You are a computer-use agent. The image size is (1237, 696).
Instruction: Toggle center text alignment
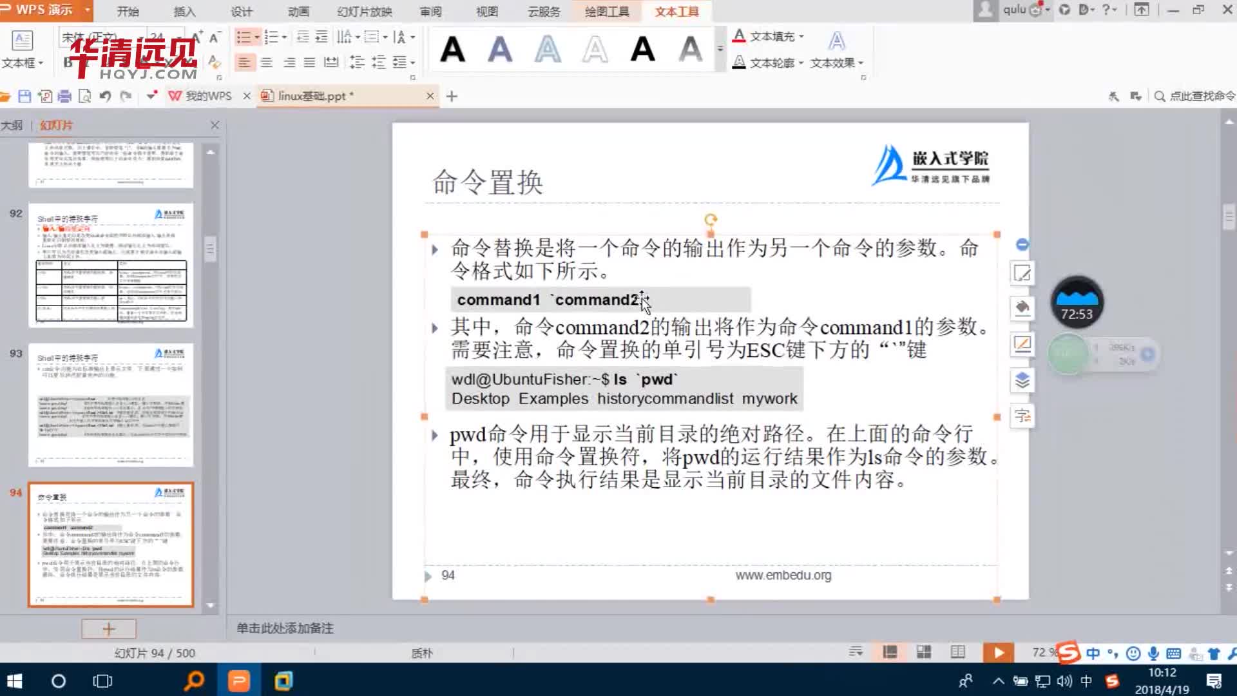pyautogui.click(x=267, y=63)
